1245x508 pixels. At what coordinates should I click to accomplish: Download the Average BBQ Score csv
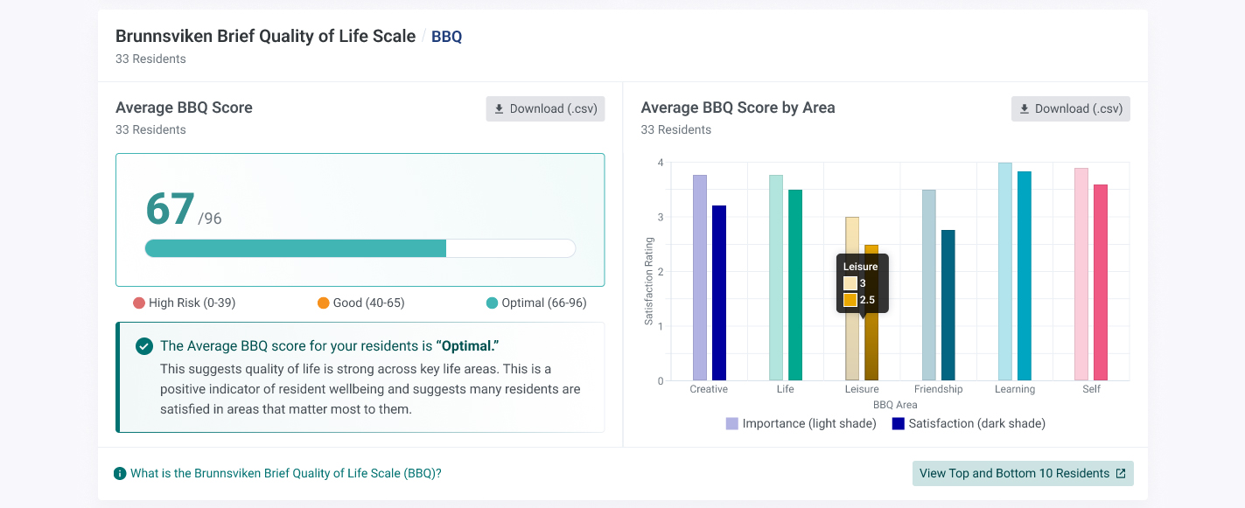(x=545, y=108)
